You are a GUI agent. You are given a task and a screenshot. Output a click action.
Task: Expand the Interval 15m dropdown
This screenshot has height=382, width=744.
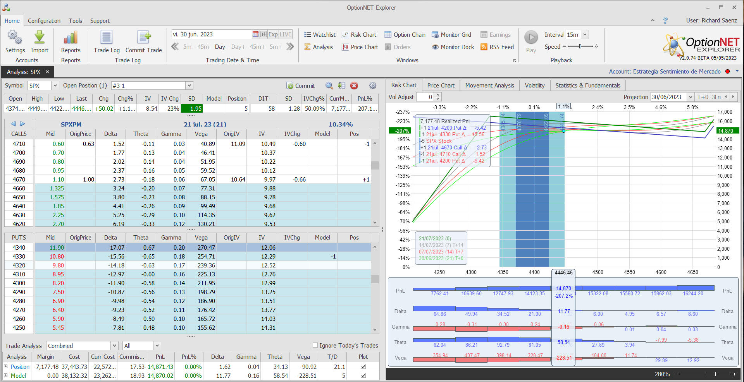(585, 34)
